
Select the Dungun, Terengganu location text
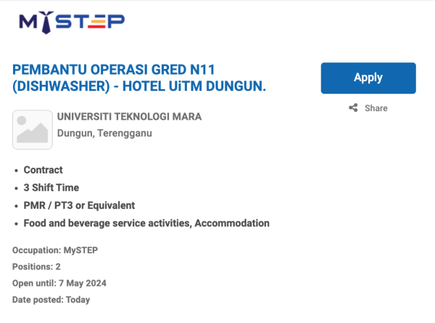pyautogui.click(x=104, y=134)
